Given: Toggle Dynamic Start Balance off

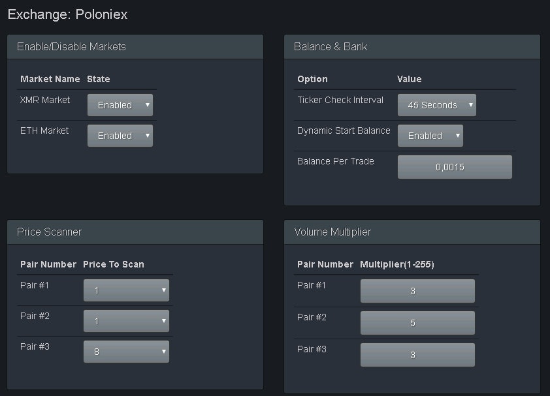Looking at the screenshot, I should 431,135.
